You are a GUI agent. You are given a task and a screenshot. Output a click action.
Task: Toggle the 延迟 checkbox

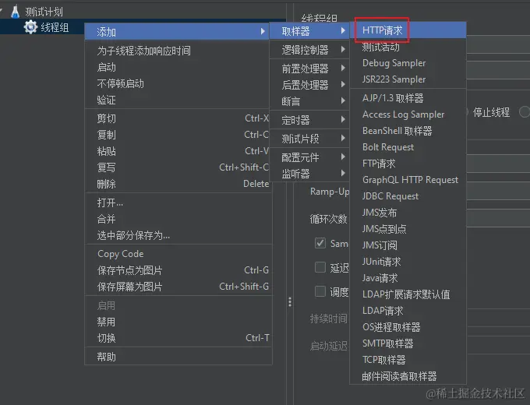(x=320, y=267)
